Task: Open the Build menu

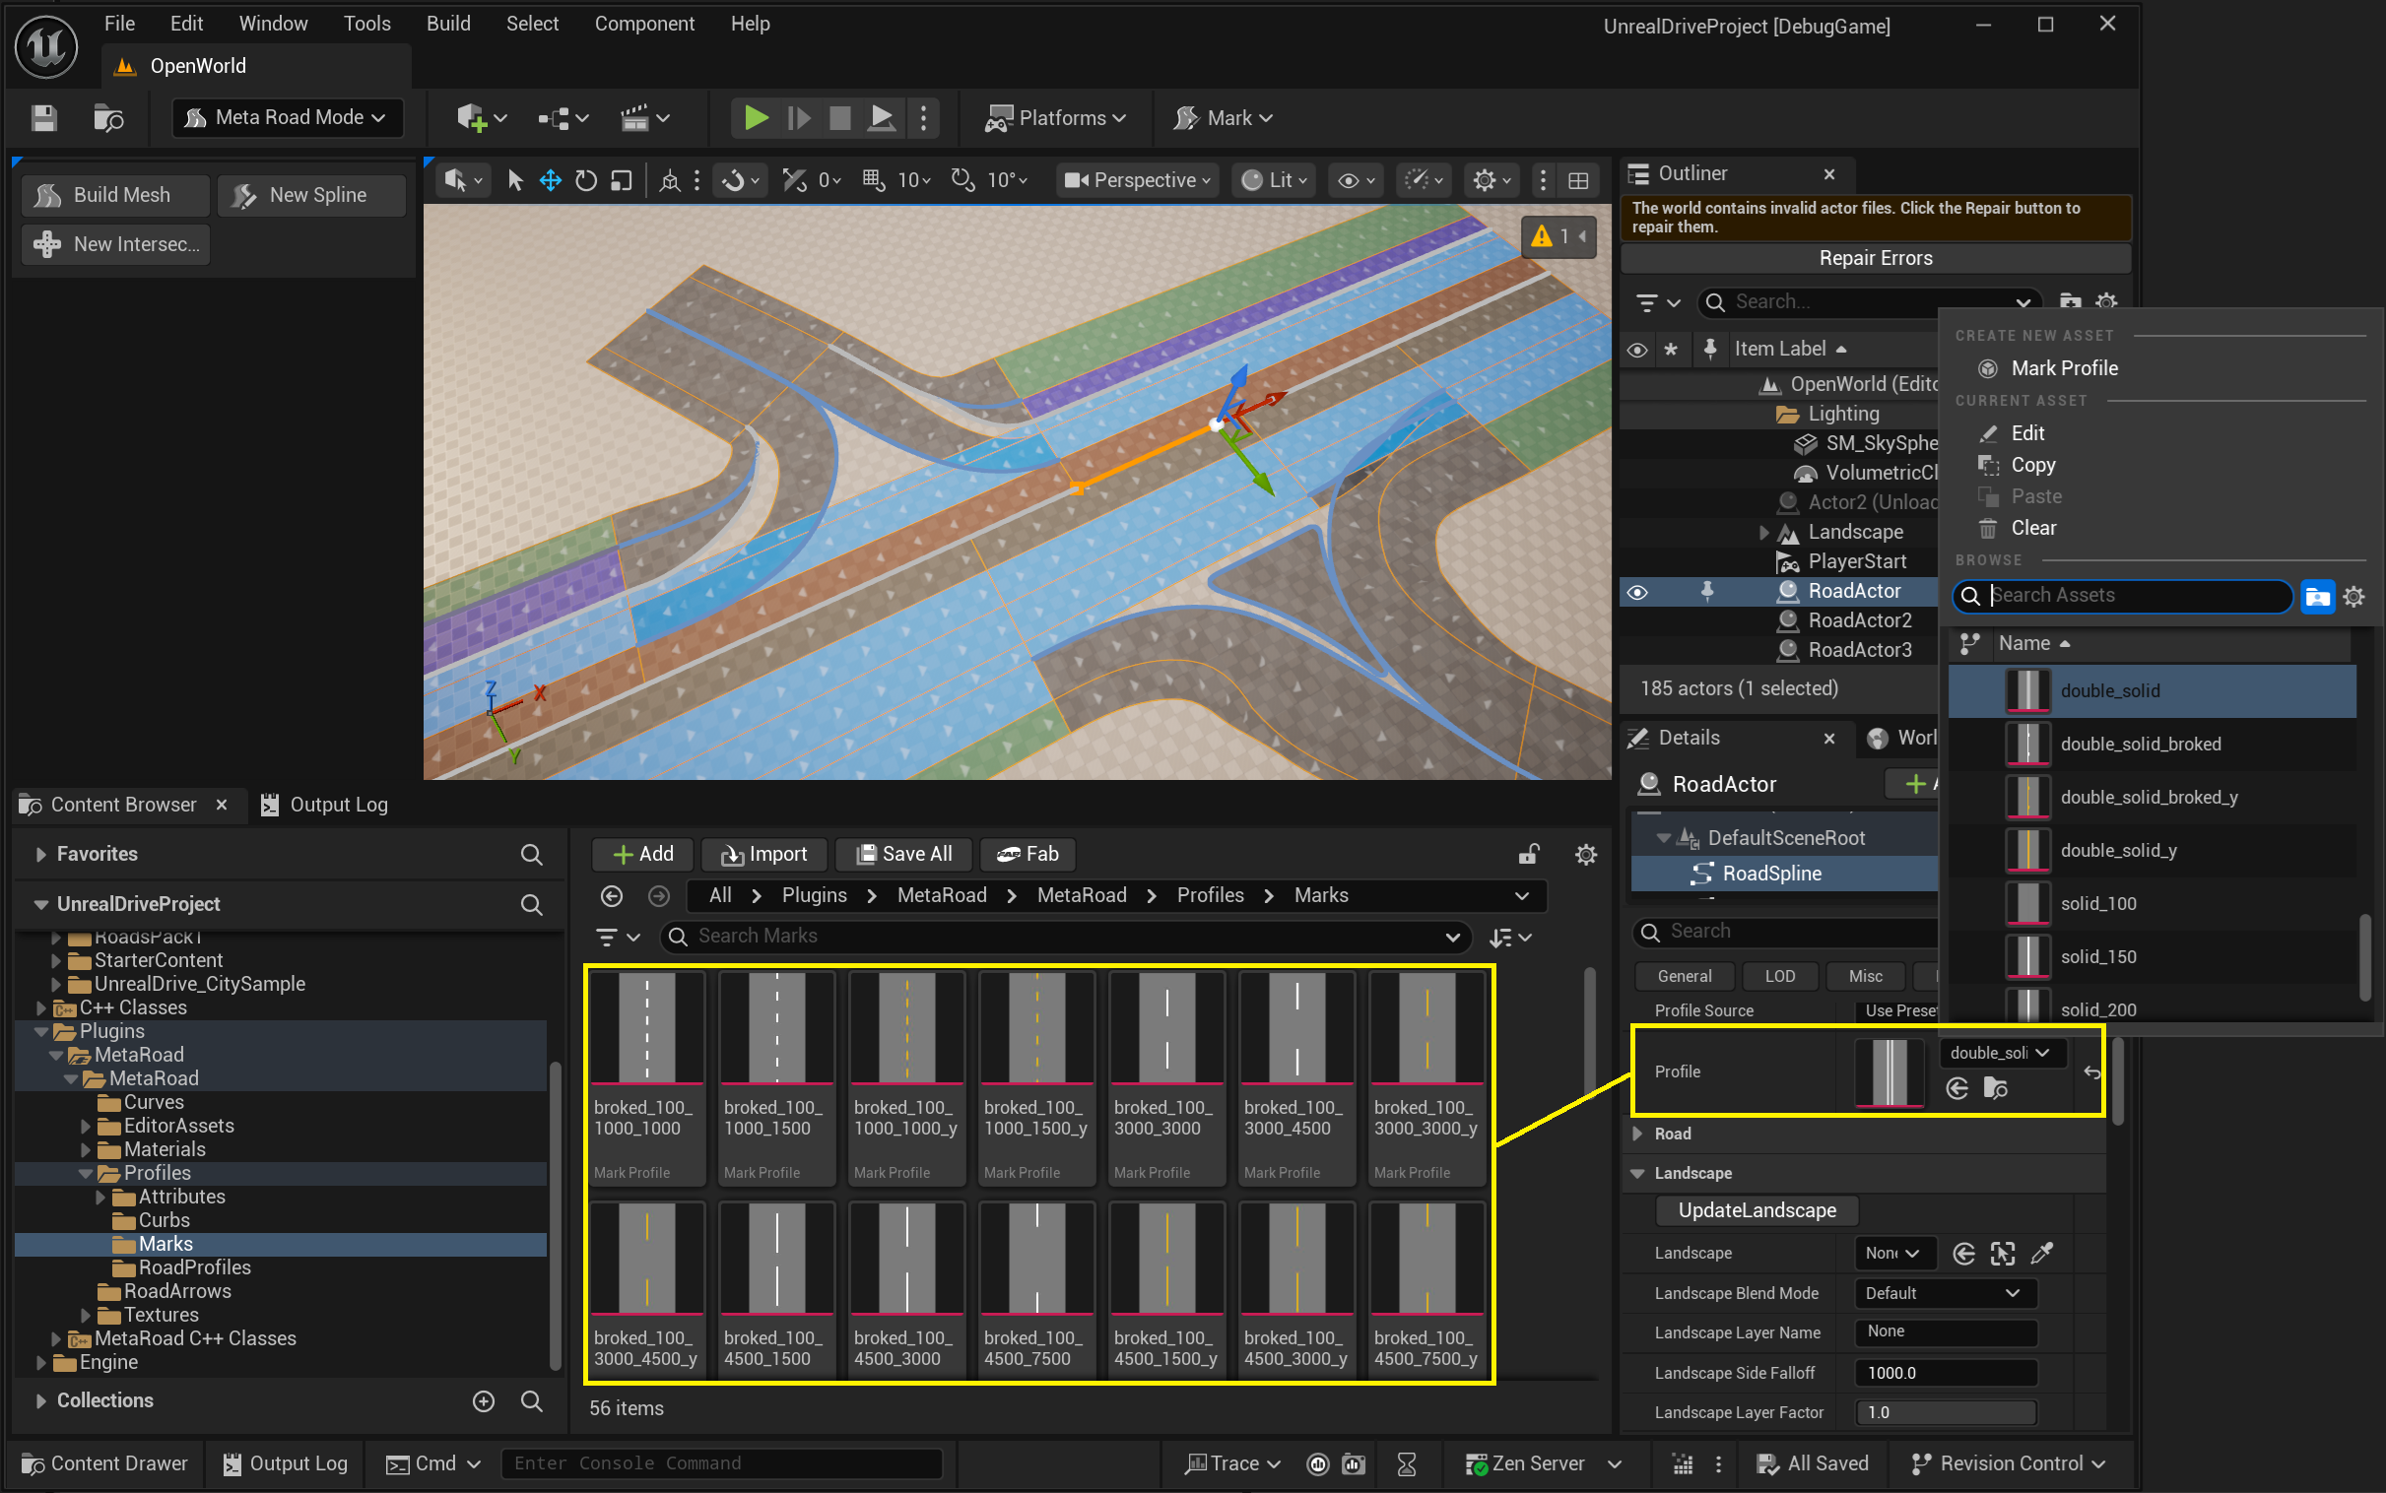Action: pyautogui.click(x=448, y=24)
